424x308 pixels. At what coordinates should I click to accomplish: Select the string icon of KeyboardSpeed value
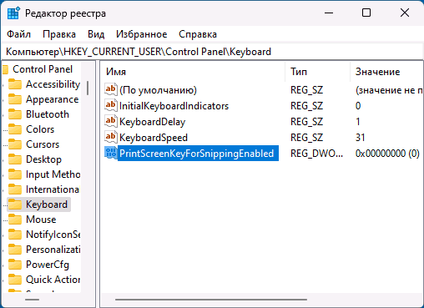(x=111, y=138)
